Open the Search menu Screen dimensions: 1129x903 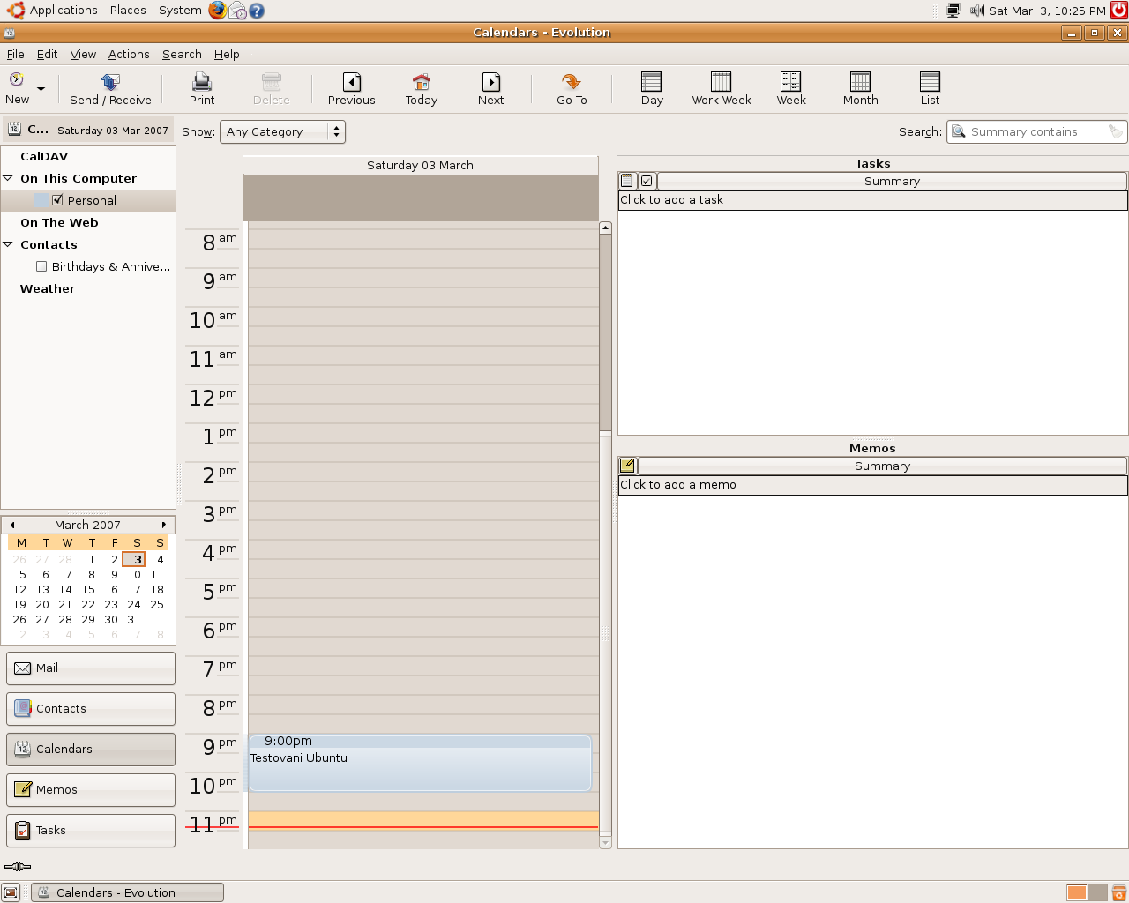point(182,54)
